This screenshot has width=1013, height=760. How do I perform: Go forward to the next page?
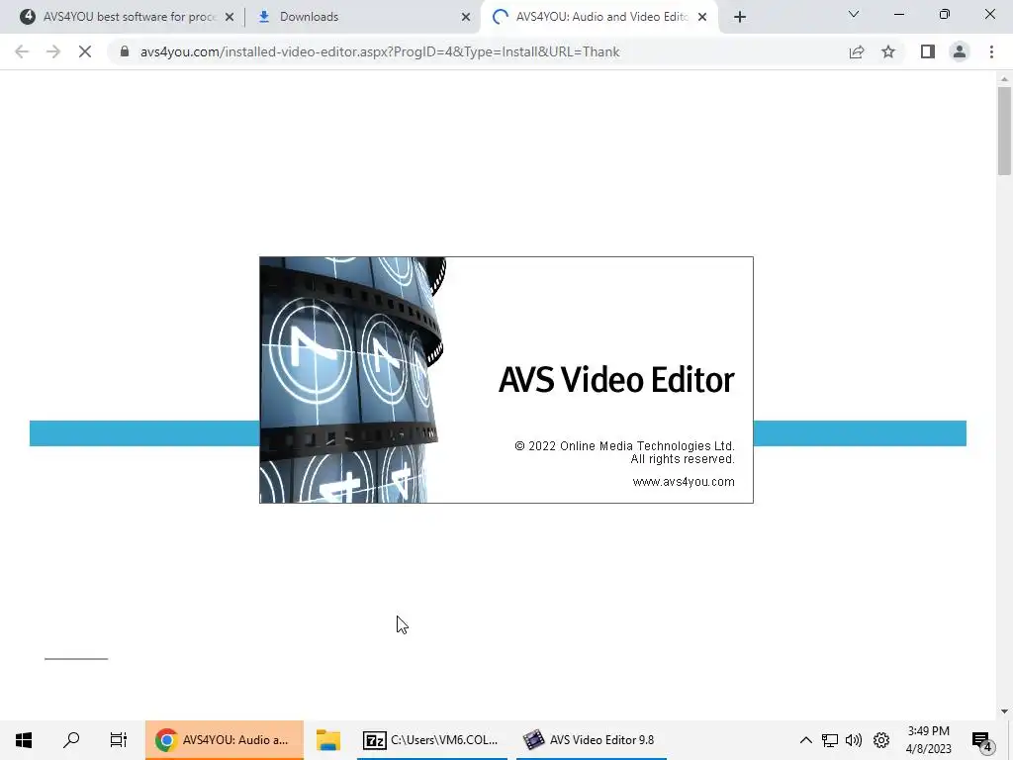coord(53,51)
